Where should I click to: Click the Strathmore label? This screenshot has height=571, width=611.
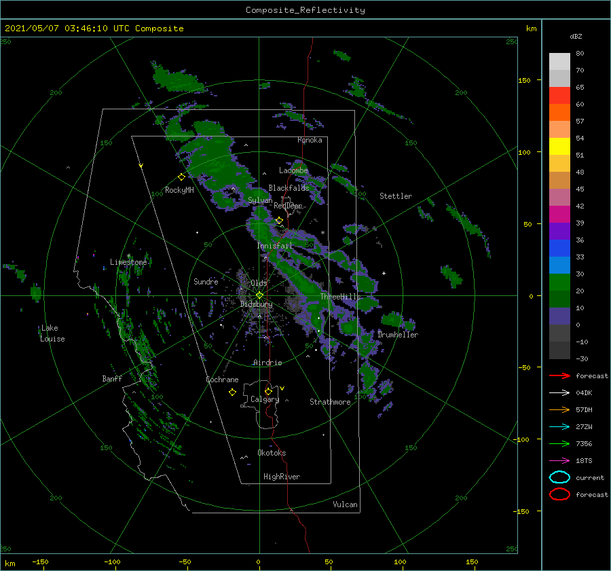330,402
